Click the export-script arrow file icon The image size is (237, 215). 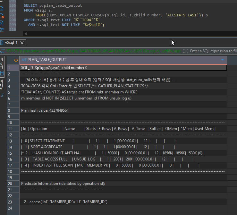(x=2, y=9)
